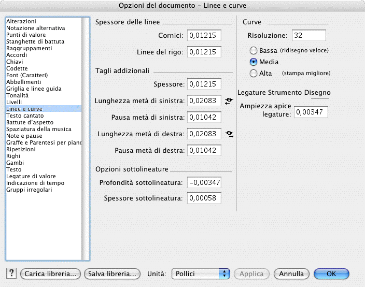This screenshot has height=287, width=365.
Task: Click the Salva libreria button
Action: coord(113,274)
